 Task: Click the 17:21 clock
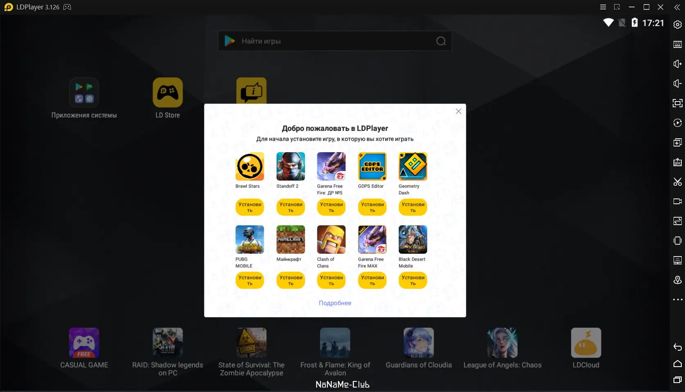[x=653, y=23]
